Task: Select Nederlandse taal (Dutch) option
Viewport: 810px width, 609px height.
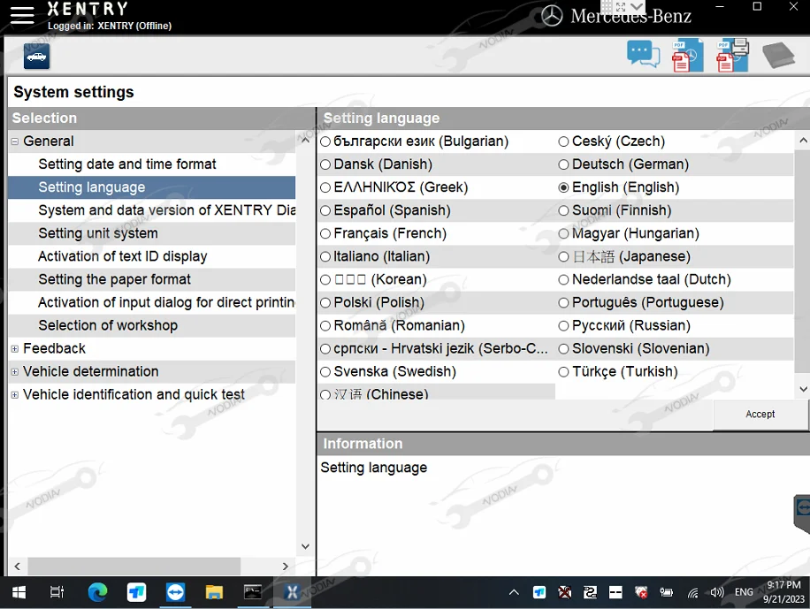Action: [x=563, y=280]
